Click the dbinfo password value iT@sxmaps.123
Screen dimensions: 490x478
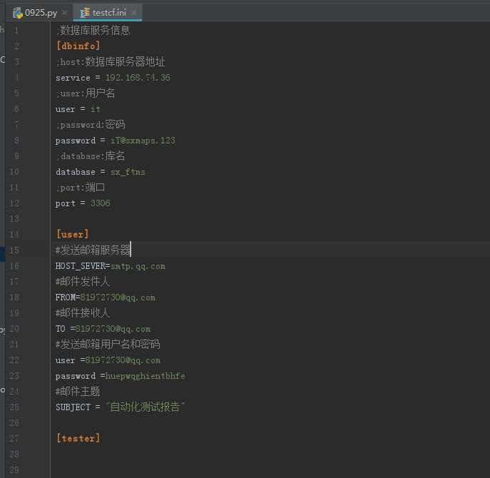click(143, 141)
